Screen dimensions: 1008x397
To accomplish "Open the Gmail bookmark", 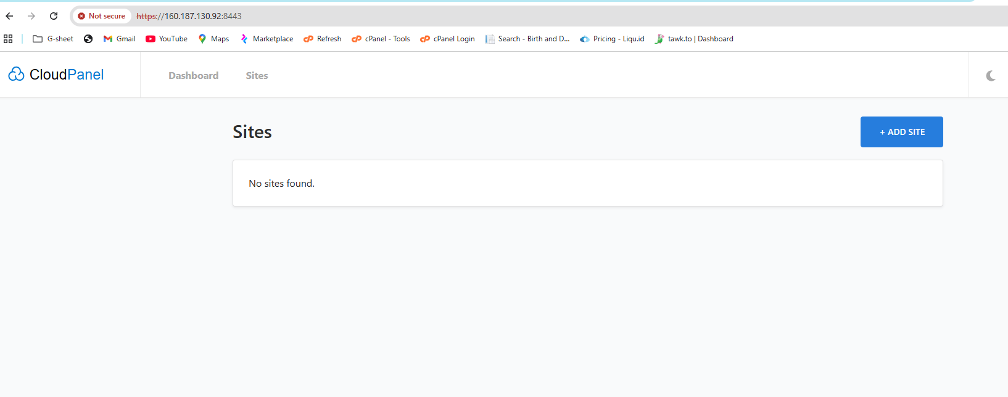I will point(119,39).
